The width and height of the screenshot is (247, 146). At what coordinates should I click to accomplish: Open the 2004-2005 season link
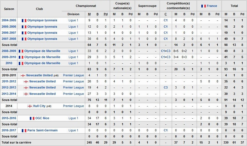9,20
